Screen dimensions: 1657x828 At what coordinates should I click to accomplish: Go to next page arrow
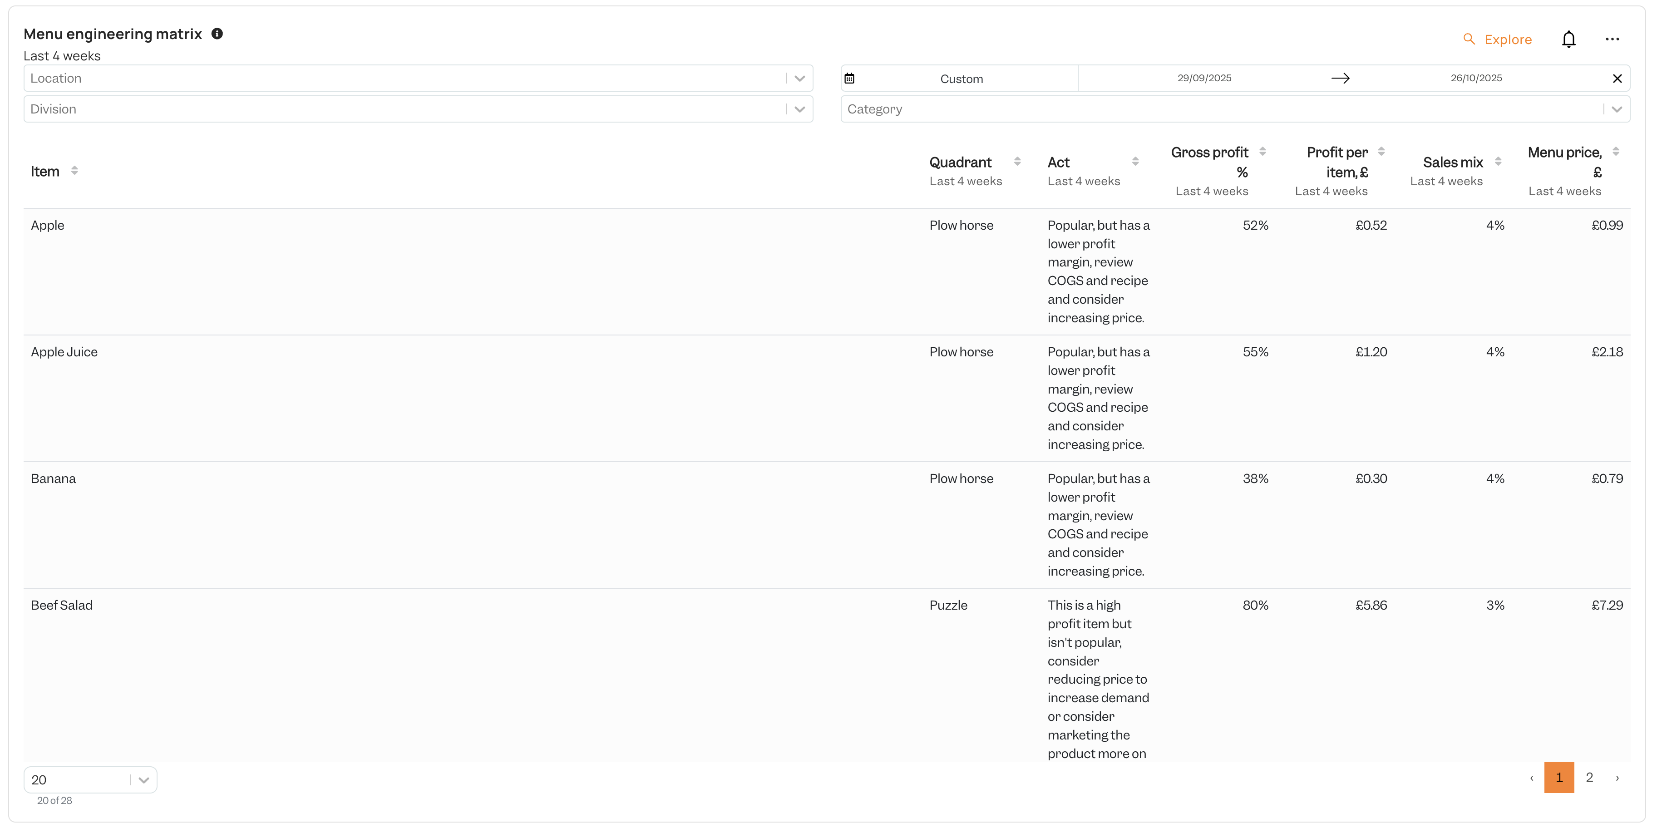coord(1617,778)
